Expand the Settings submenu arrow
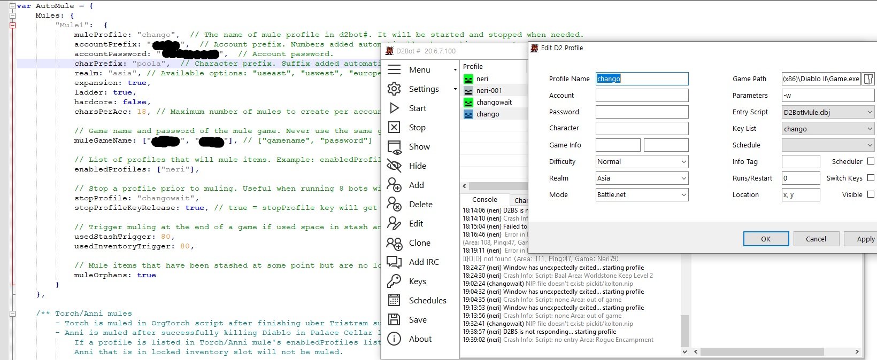 [455, 89]
